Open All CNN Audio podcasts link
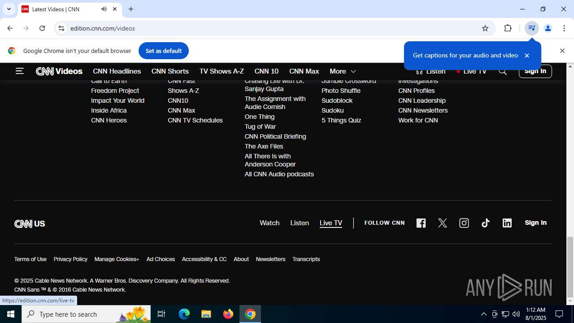The width and height of the screenshot is (574, 323). tap(279, 174)
